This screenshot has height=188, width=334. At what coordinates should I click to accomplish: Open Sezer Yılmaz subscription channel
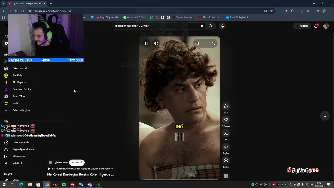click(20, 96)
